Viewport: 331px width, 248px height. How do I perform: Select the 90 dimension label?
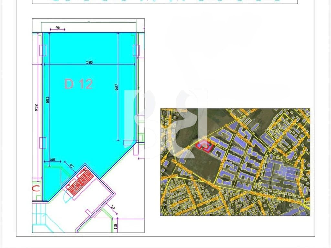pyautogui.click(x=58, y=28)
